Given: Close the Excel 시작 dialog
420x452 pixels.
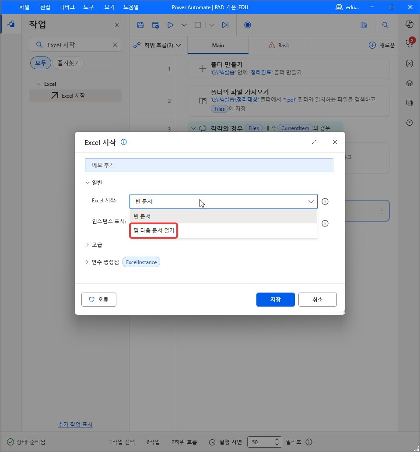Looking at the screenshot, I should pos(335,142).
